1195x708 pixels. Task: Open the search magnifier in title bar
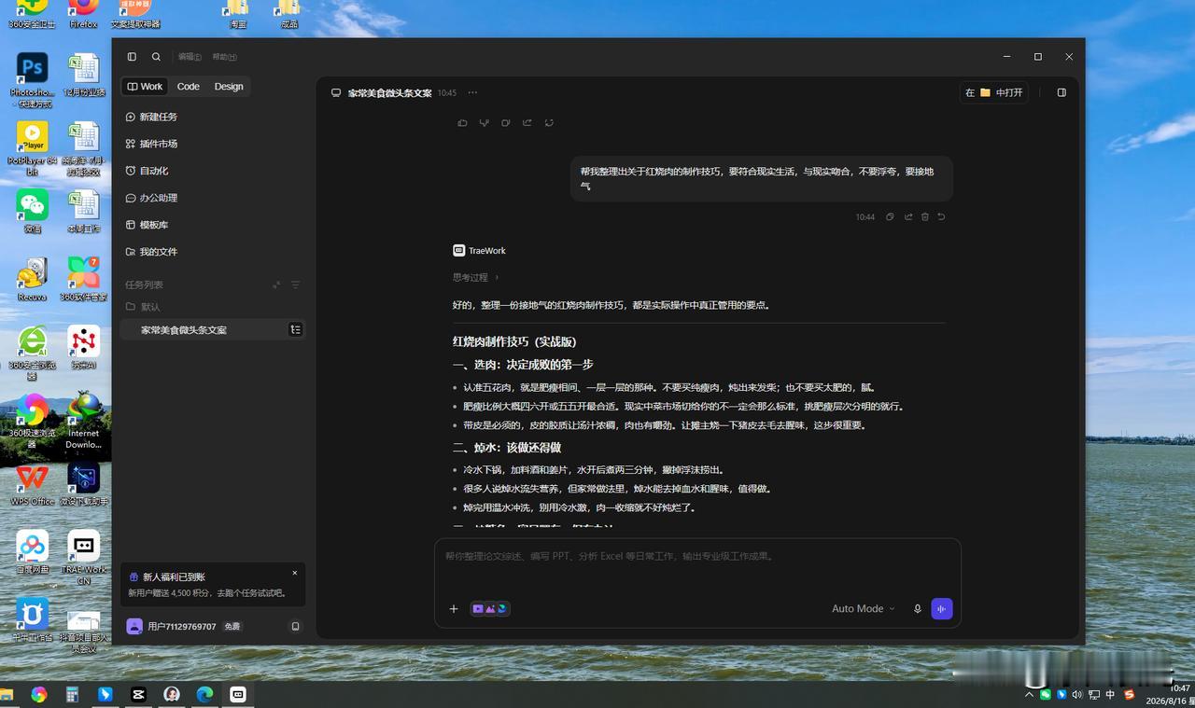156,57
